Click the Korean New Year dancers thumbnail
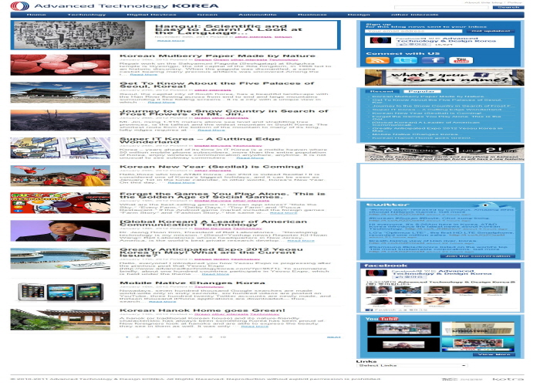 pyautogui.click(x=60, y=175)
